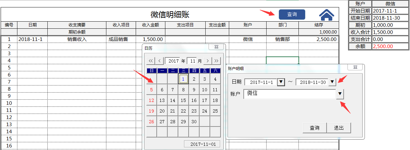Select day 11 in the calendar

[x=215, y=90]
